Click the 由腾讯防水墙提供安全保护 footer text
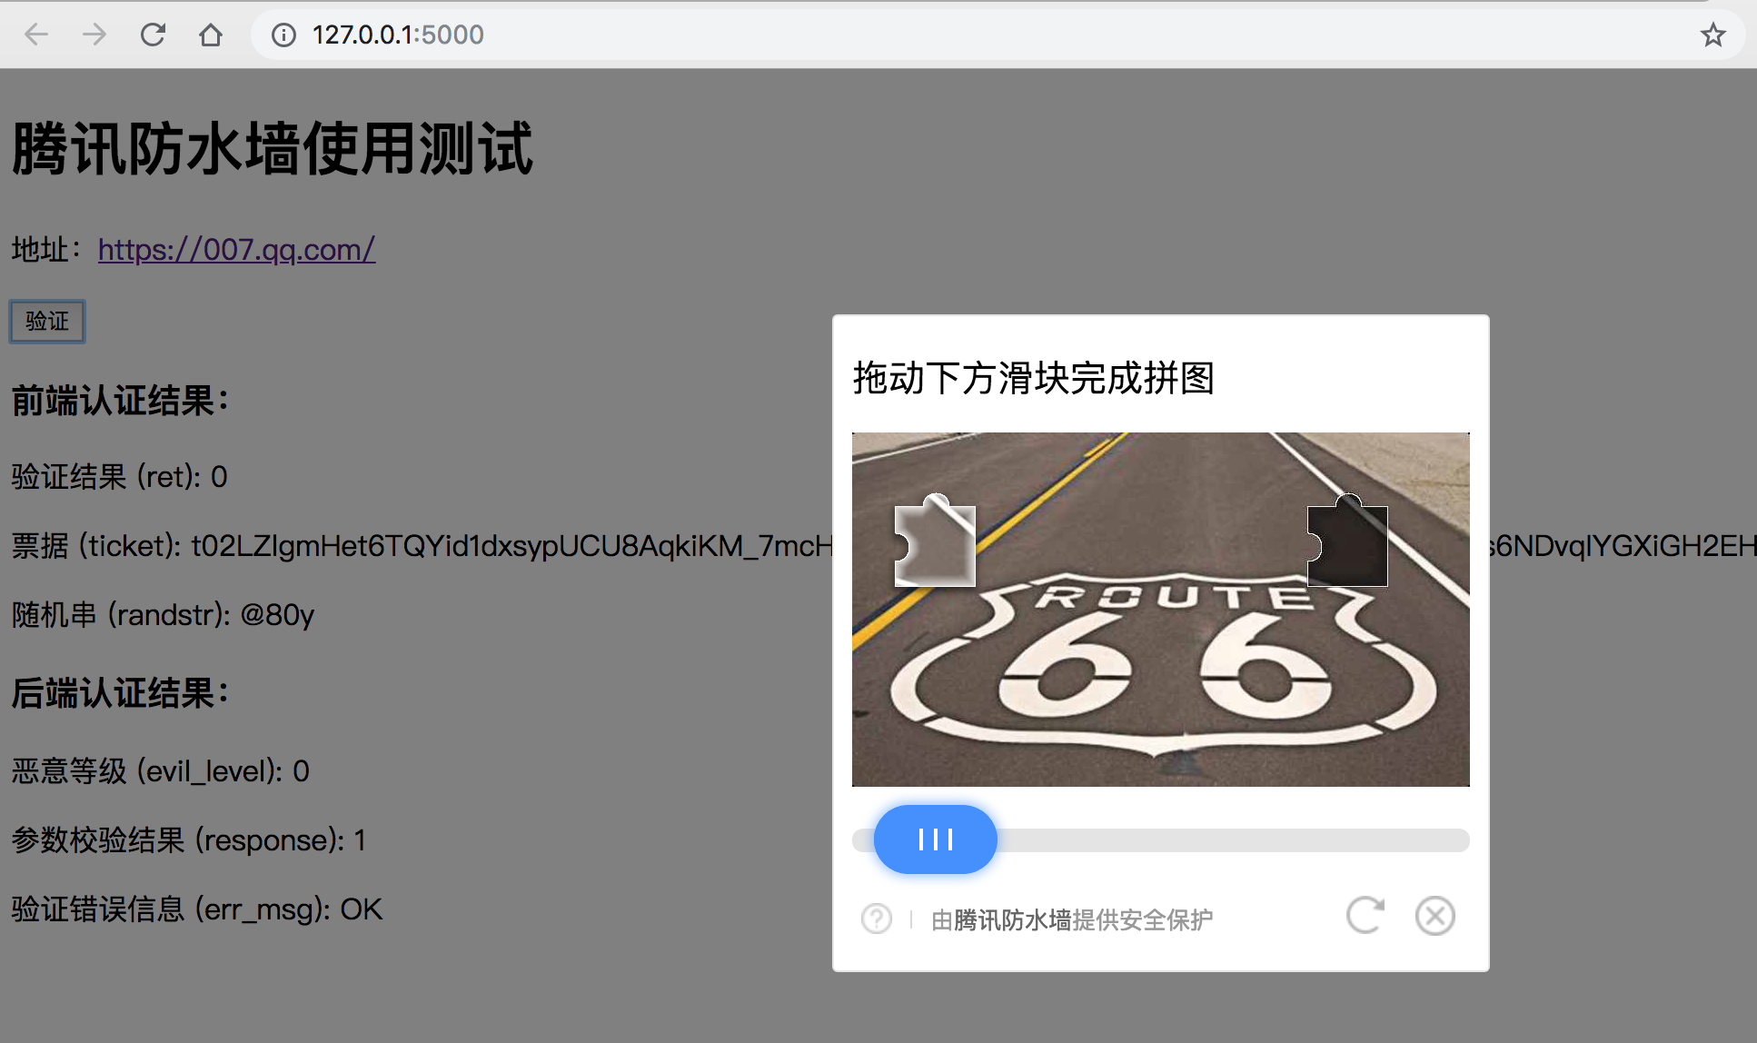This screenshot has height=1043, width=1757. pyautogui.click(x=1072, y=920)
